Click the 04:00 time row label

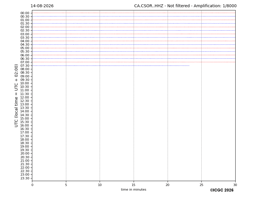click(x=25, y=41)
